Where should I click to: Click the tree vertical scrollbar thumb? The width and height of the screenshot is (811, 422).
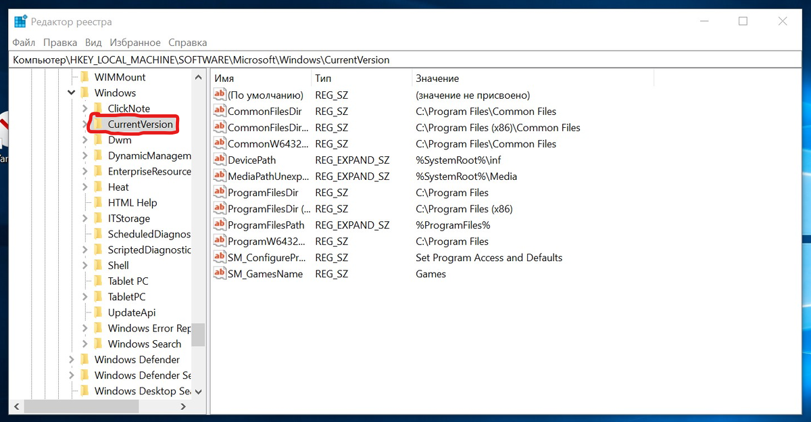[198, 334]
